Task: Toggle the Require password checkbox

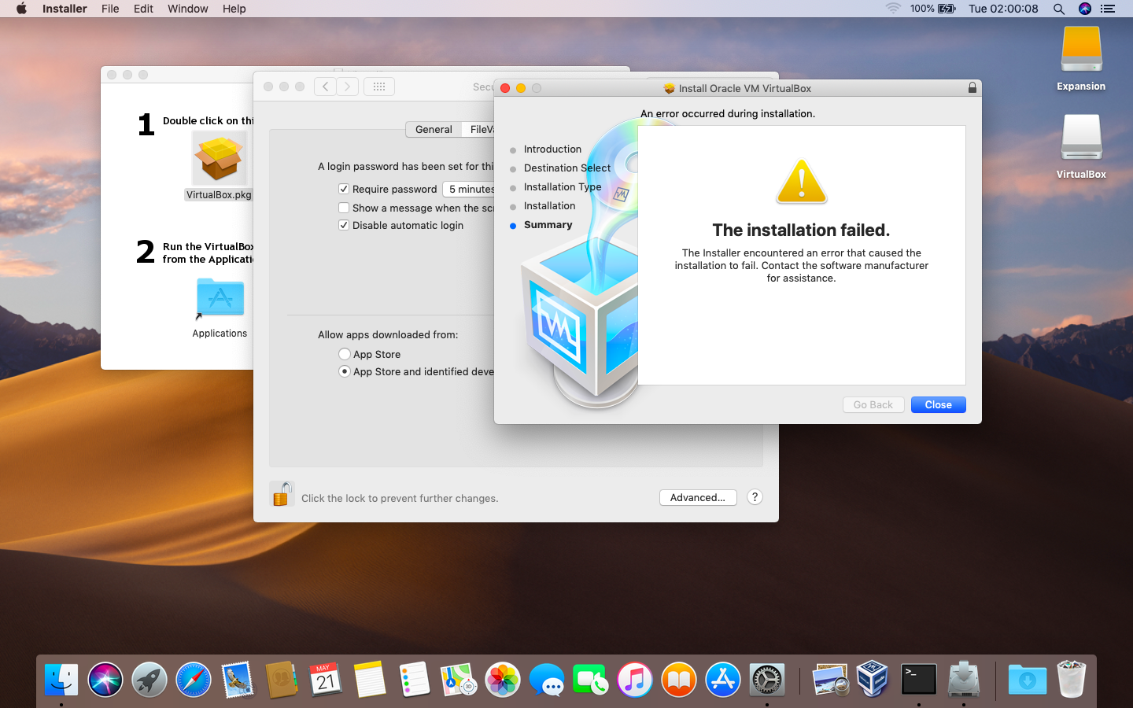Action: coord(344,189)
